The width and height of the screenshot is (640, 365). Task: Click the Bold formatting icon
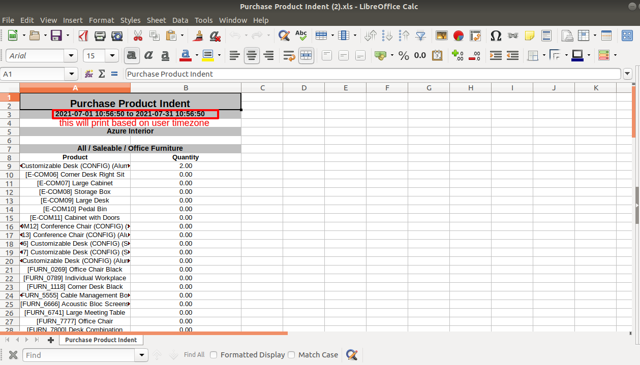click(132, 55)
